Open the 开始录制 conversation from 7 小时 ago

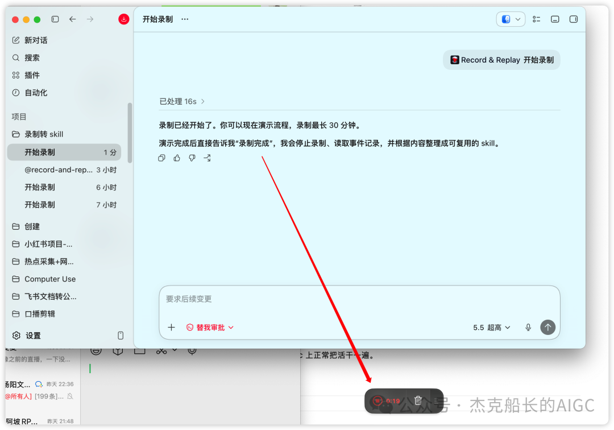(x=64, y=205)
